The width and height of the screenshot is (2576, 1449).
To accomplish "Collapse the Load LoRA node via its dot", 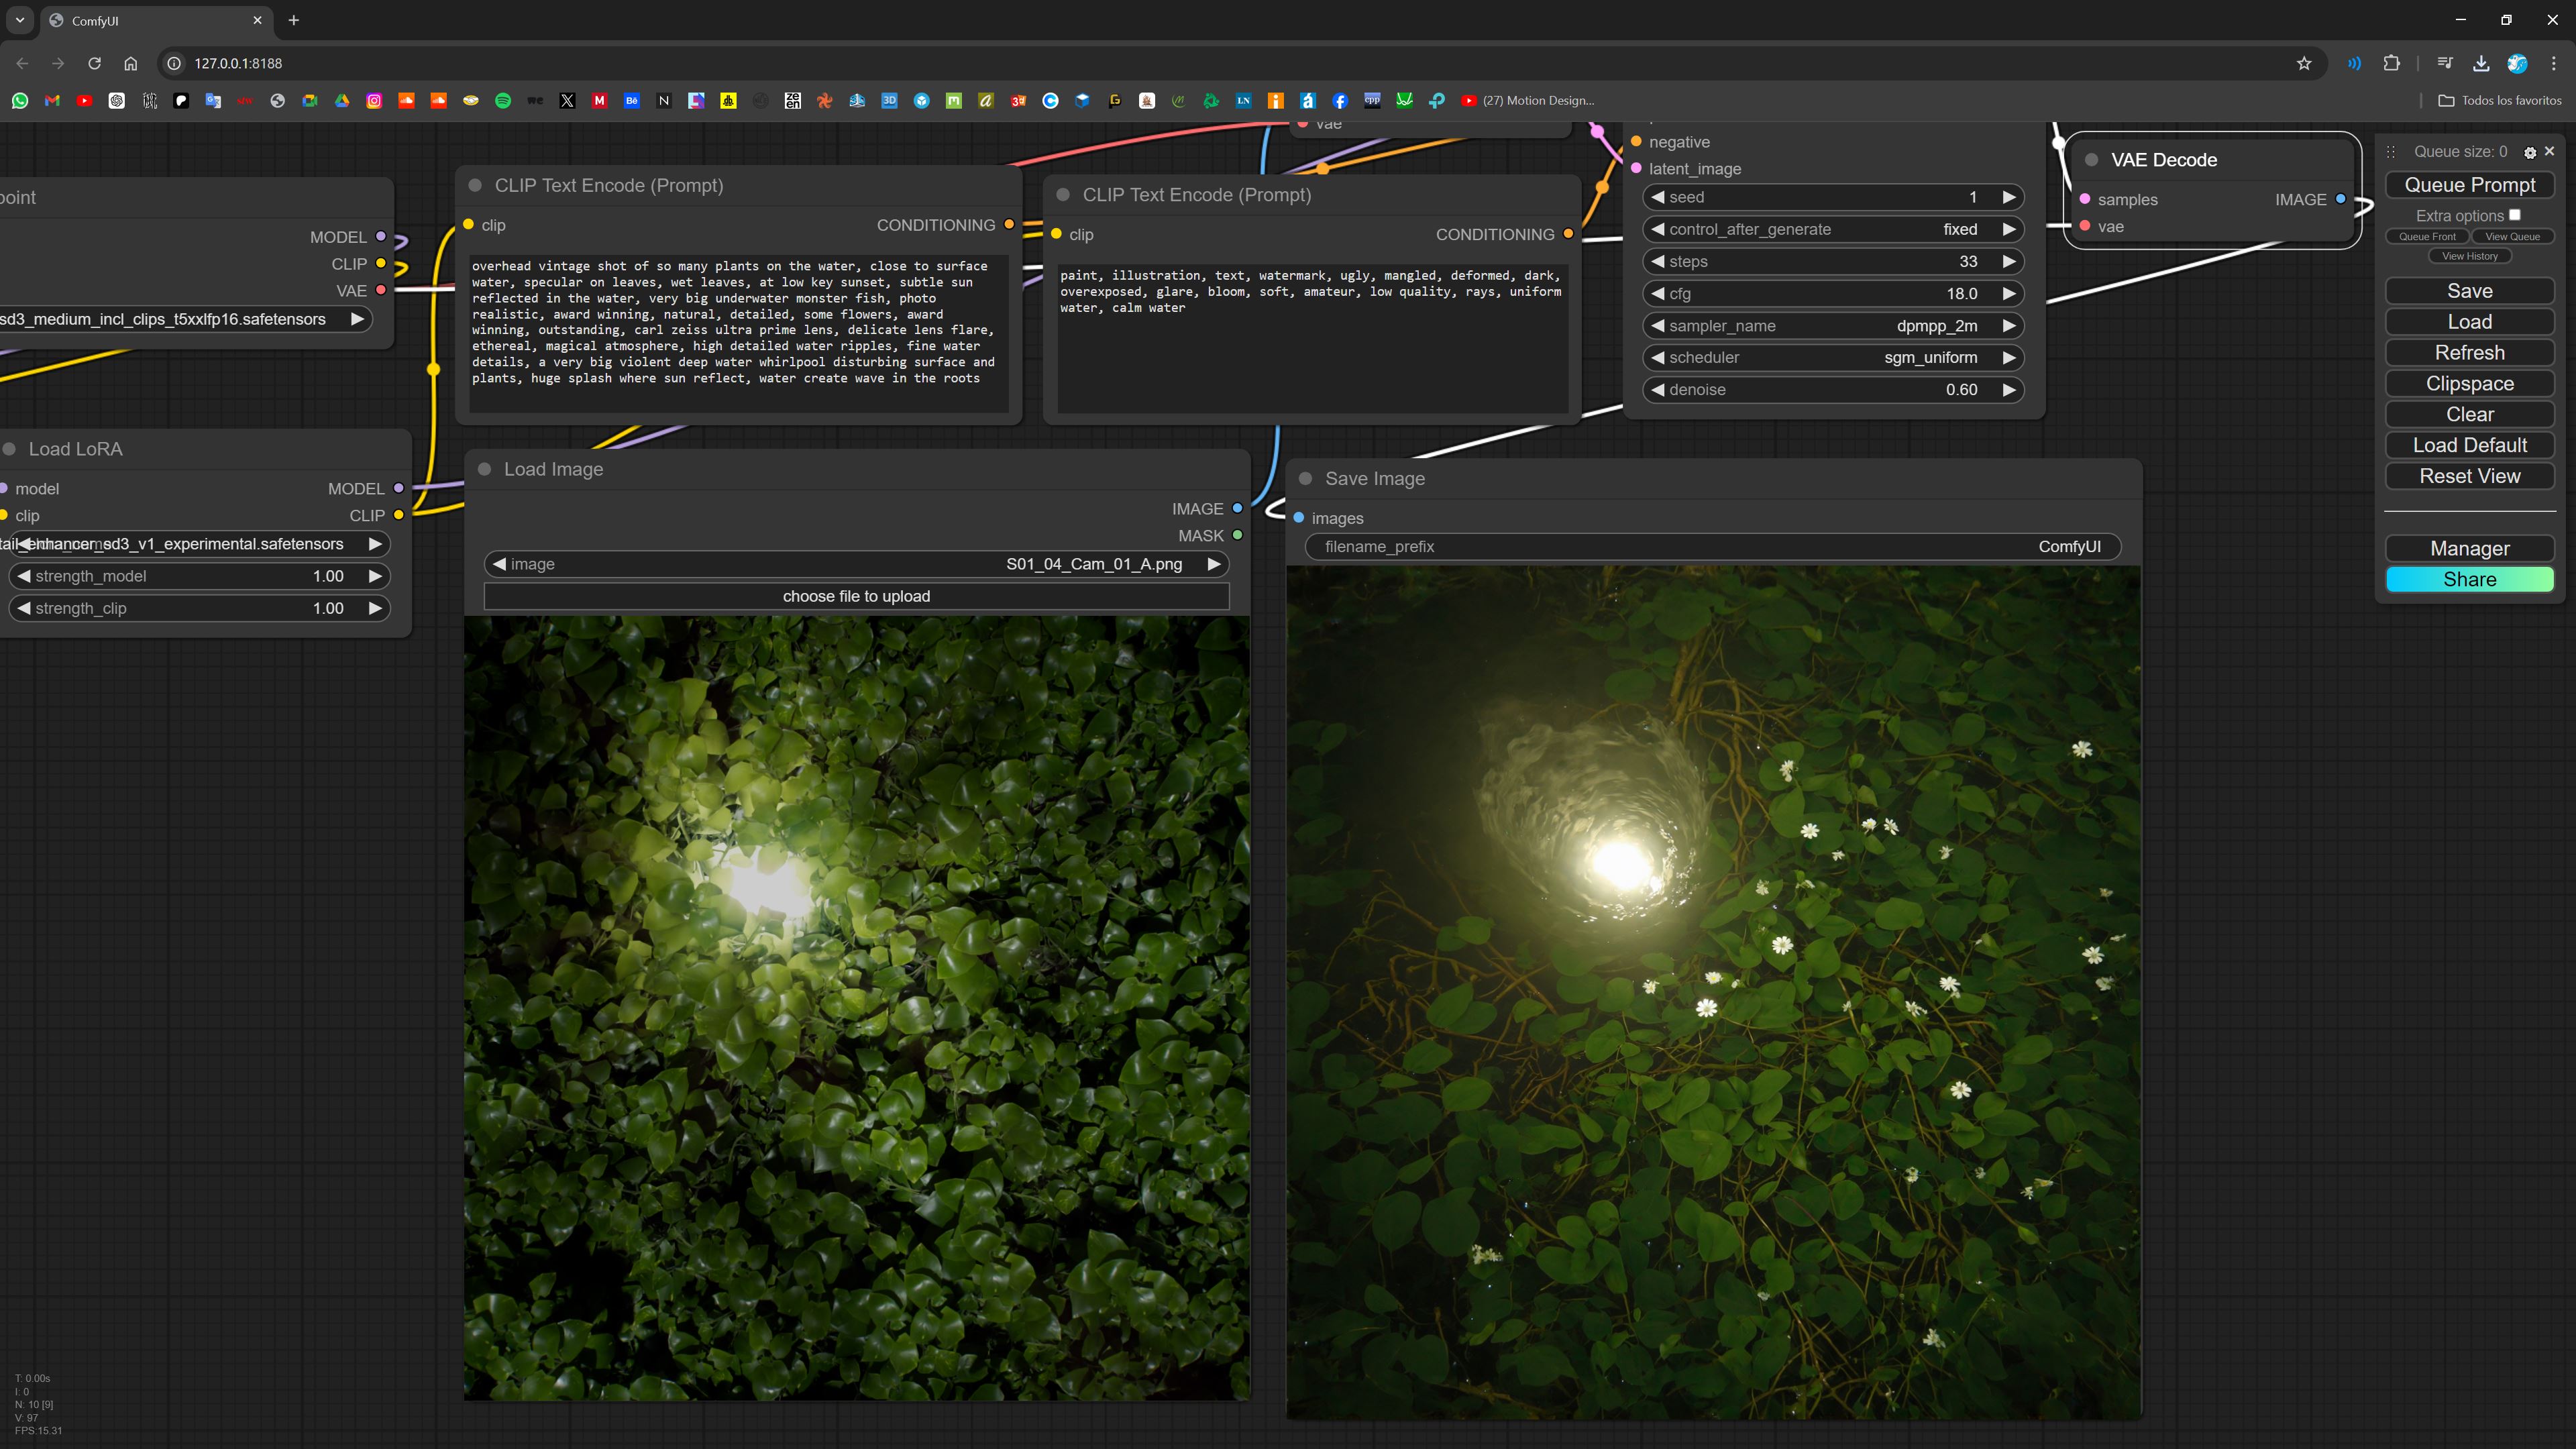I will pyautogui.click(x=9, y=449).
